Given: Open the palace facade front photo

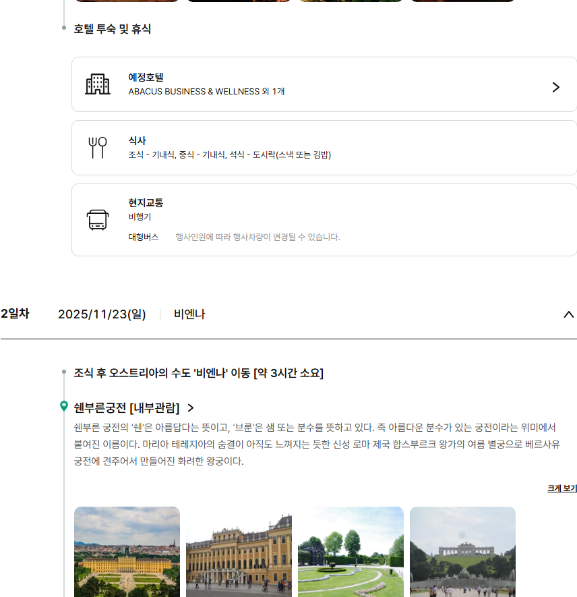Looking at the screenshot, I should point(239,551).
